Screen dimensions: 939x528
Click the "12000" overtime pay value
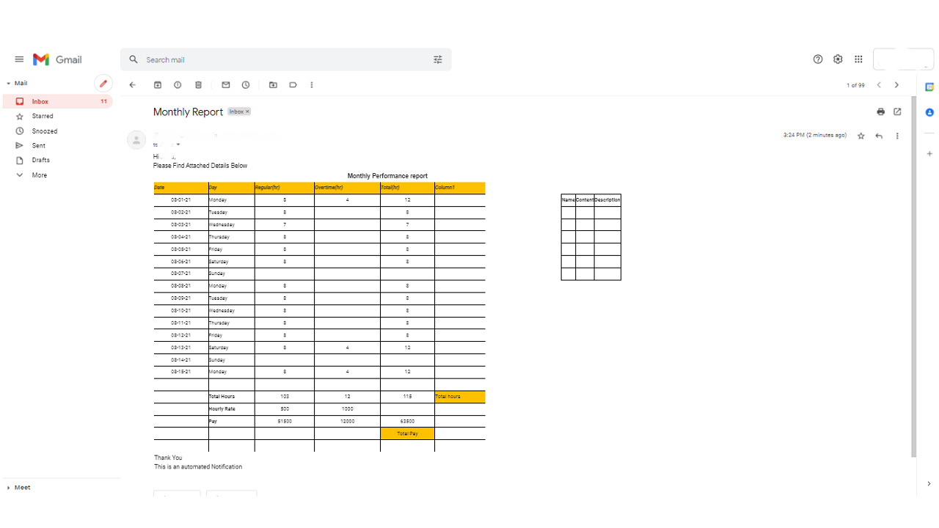coord(347,421)
